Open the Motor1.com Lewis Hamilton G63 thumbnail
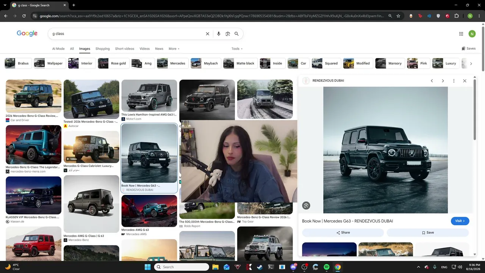 pyautogui.click(x=149, y=96)
